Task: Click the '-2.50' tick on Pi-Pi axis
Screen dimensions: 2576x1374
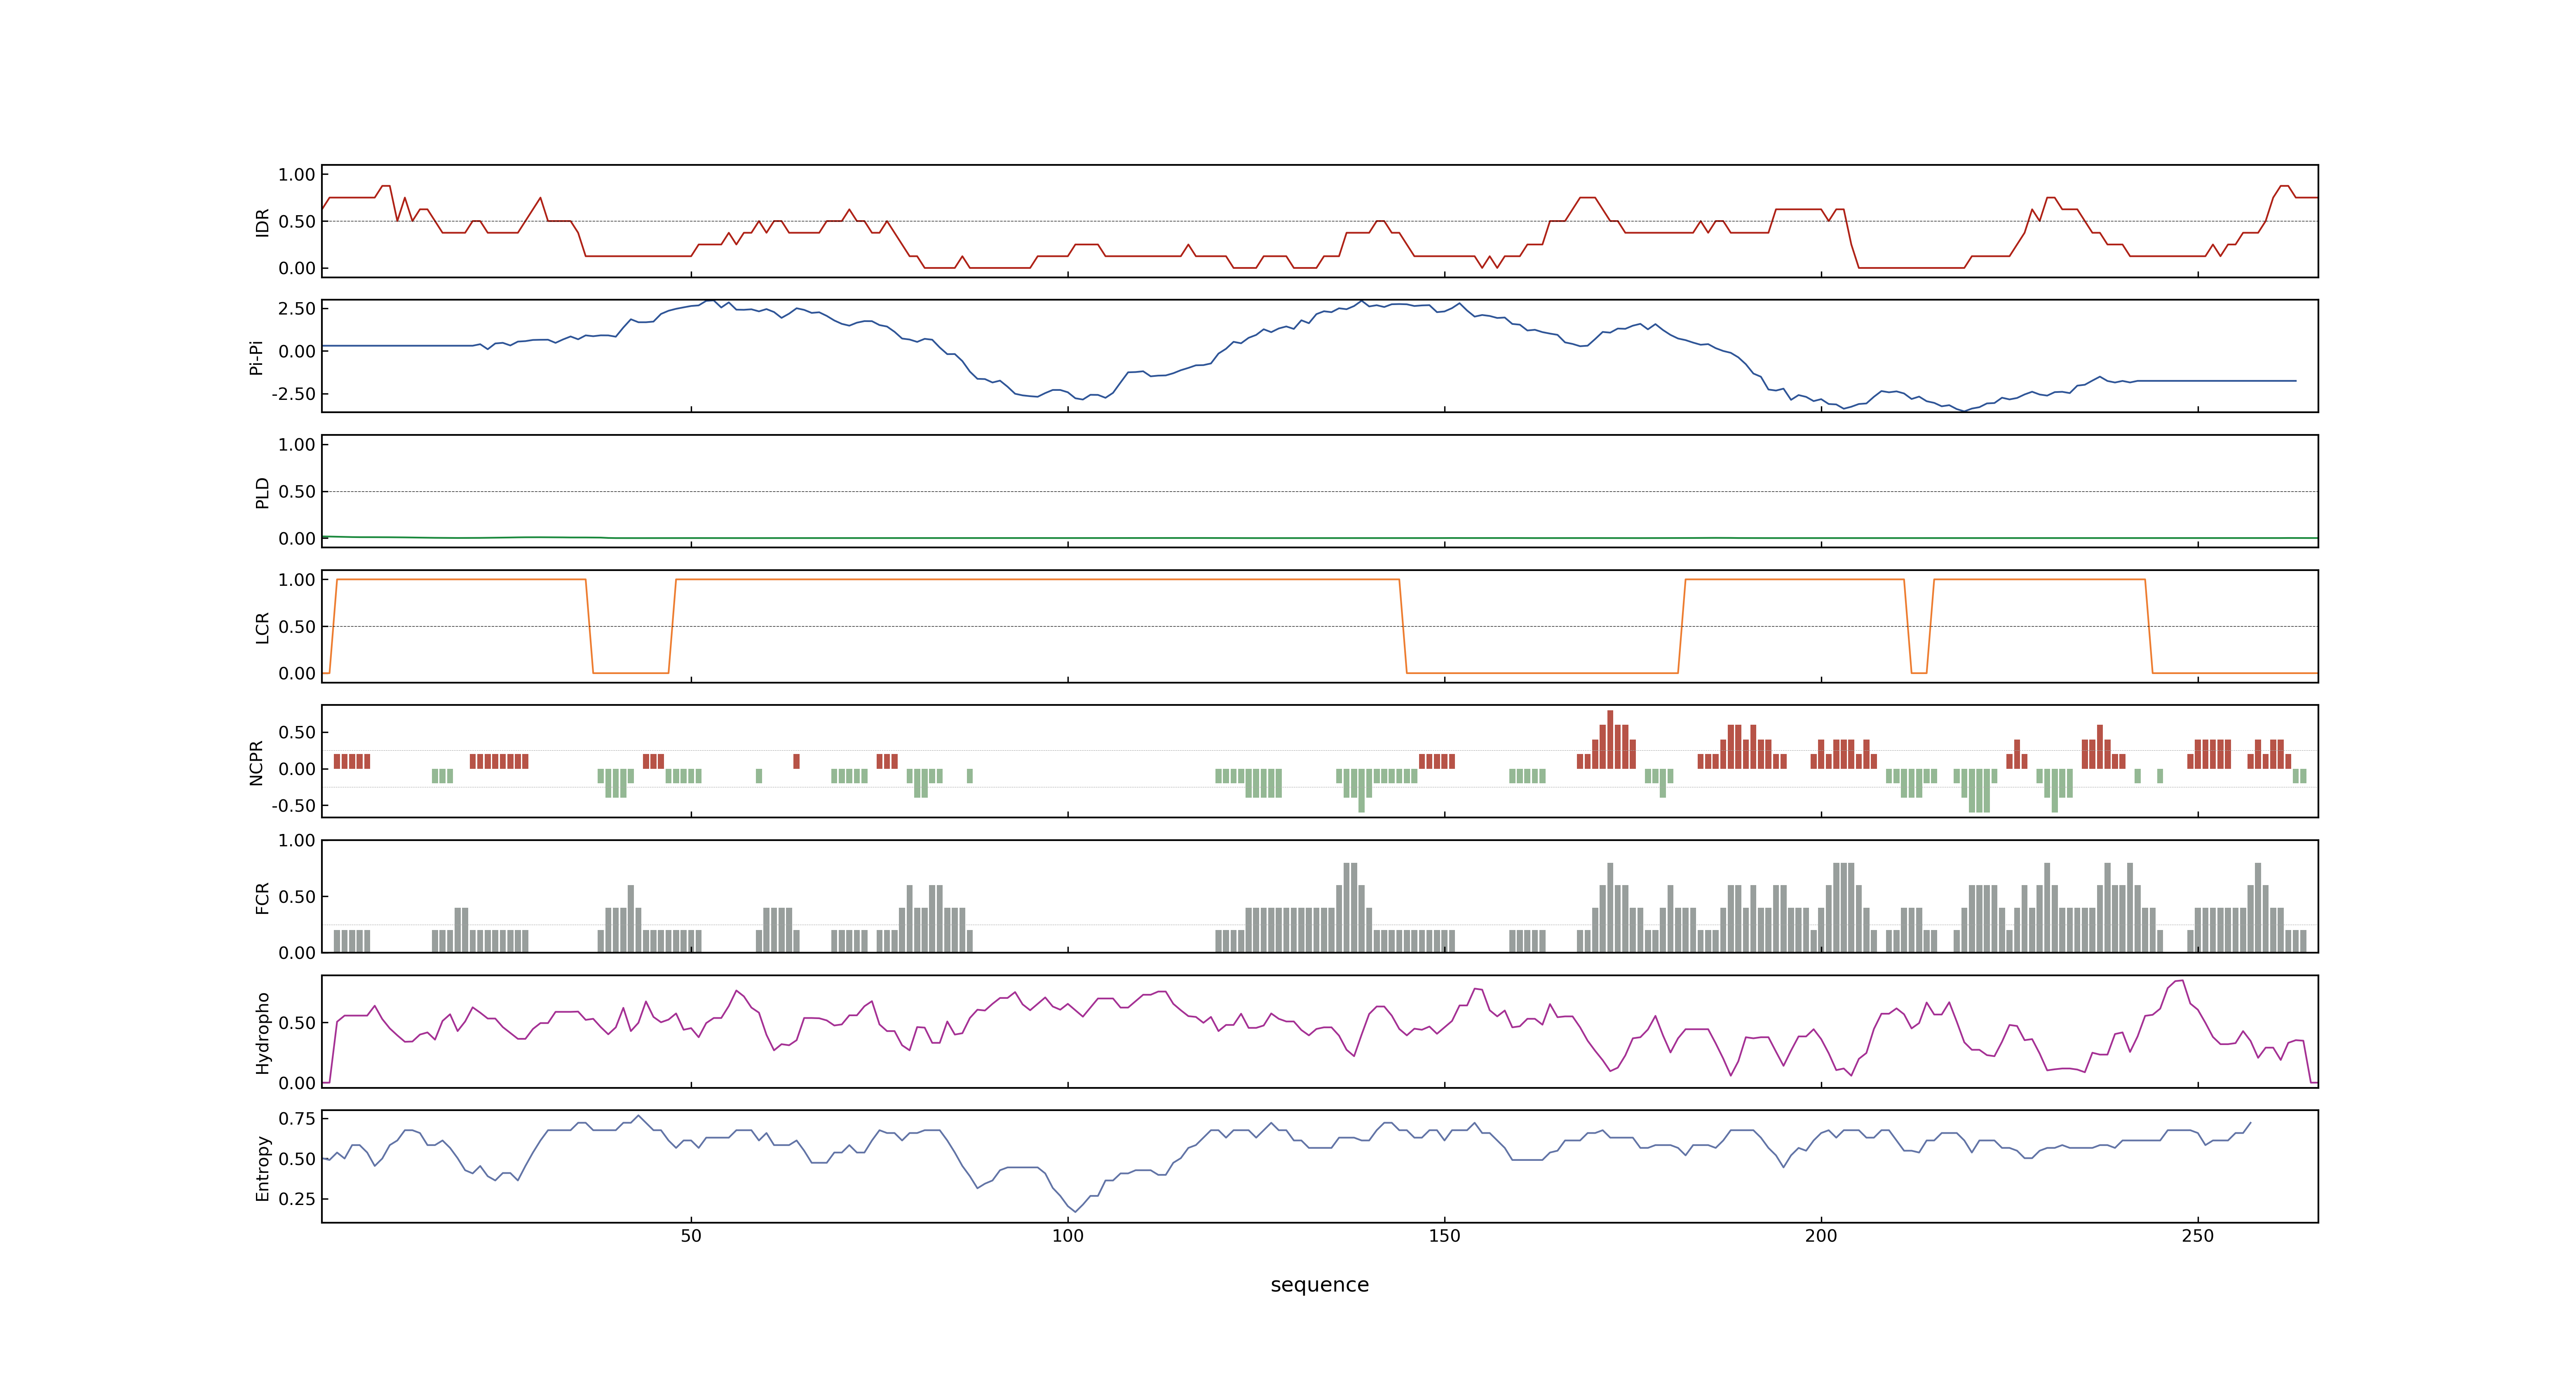Action: pos(293,394)
